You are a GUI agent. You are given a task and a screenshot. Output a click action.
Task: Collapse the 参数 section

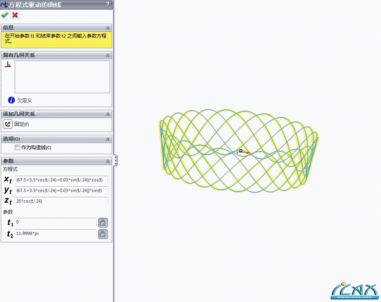[108, 161]
